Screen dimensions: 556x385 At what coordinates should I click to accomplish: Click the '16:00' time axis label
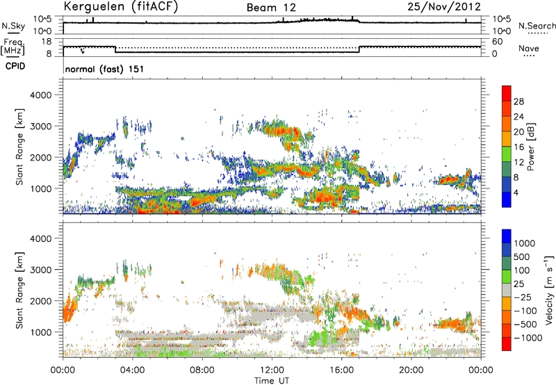(341, 370)
